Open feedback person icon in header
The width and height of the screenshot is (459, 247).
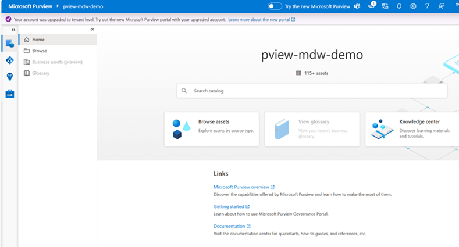[441, 6]
